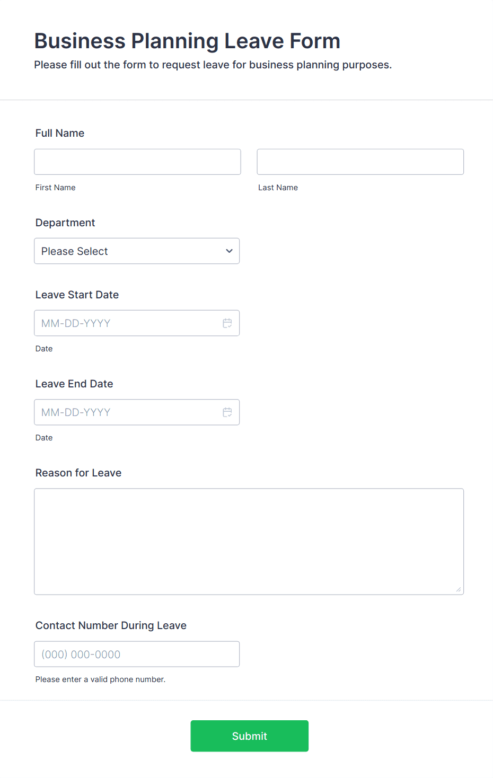Viewport: 493px width, 778px height.
Task: Click the Leave Start Date label
Action: 77,295
